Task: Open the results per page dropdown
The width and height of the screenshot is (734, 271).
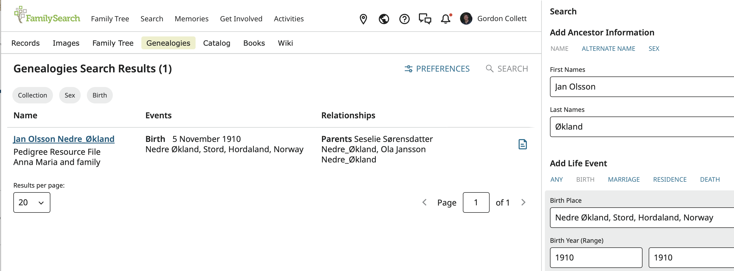Action: (x=32, y=202)
